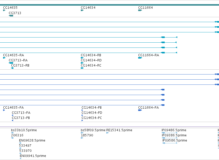The width and height of the screenshot is (219, 160).
Task: Click the CG14635 gene label
Action: (10, 8)
